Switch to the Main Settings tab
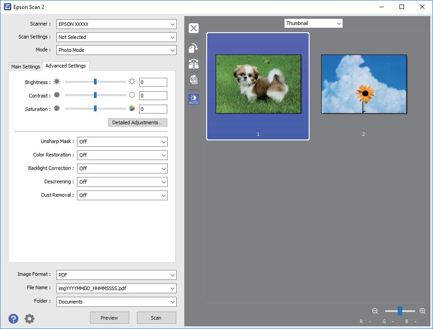The height and width of the screenshot is (329, 433). [25, 67]
